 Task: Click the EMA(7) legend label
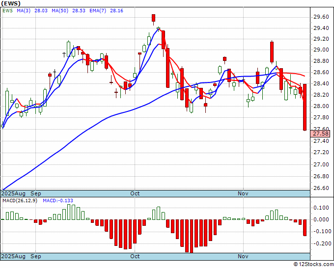pos(98,11)
